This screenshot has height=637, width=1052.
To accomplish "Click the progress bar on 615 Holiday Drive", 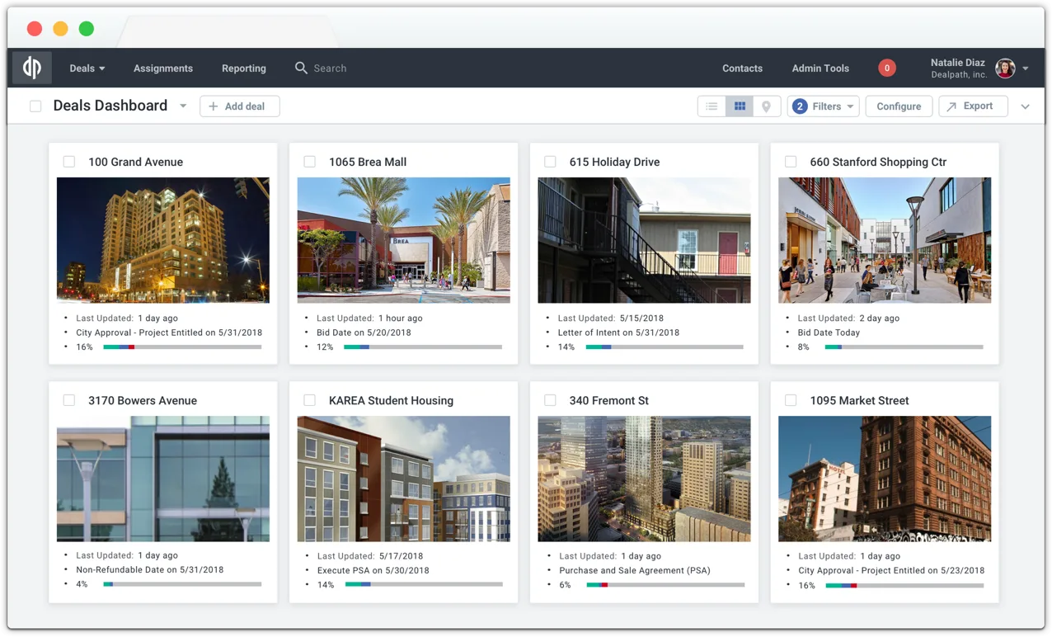I will (x=663, y=347).
